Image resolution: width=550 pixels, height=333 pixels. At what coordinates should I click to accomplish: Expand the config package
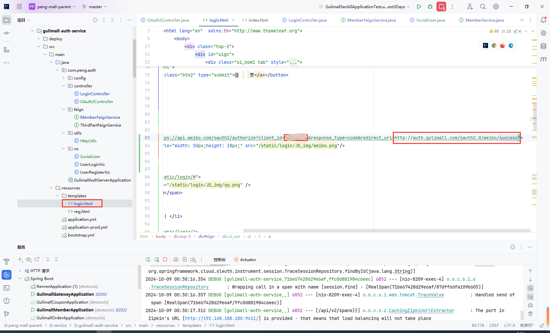tap(64, 78)
